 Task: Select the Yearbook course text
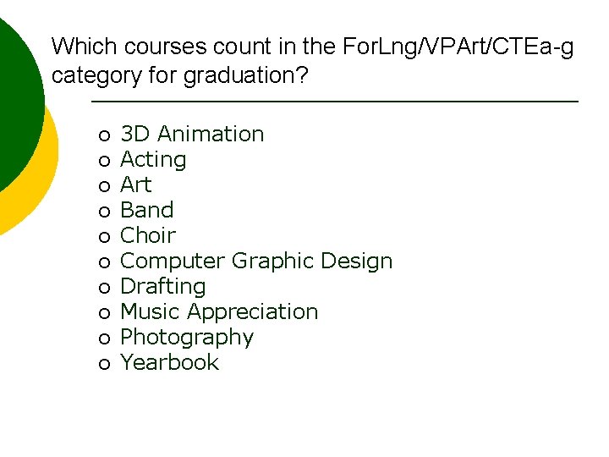coord(169,362)
